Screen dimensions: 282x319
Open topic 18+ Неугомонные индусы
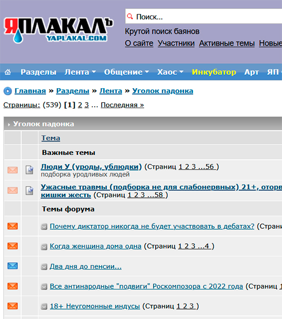point(95,306)
